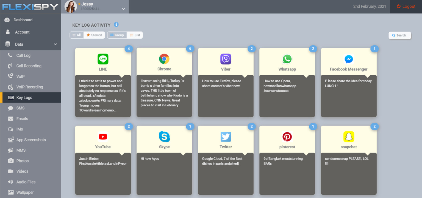
Task: Open the Skype key log icon
Action: (164, 137)
